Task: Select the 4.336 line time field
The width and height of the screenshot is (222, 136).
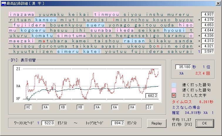Action: point(208,36)
